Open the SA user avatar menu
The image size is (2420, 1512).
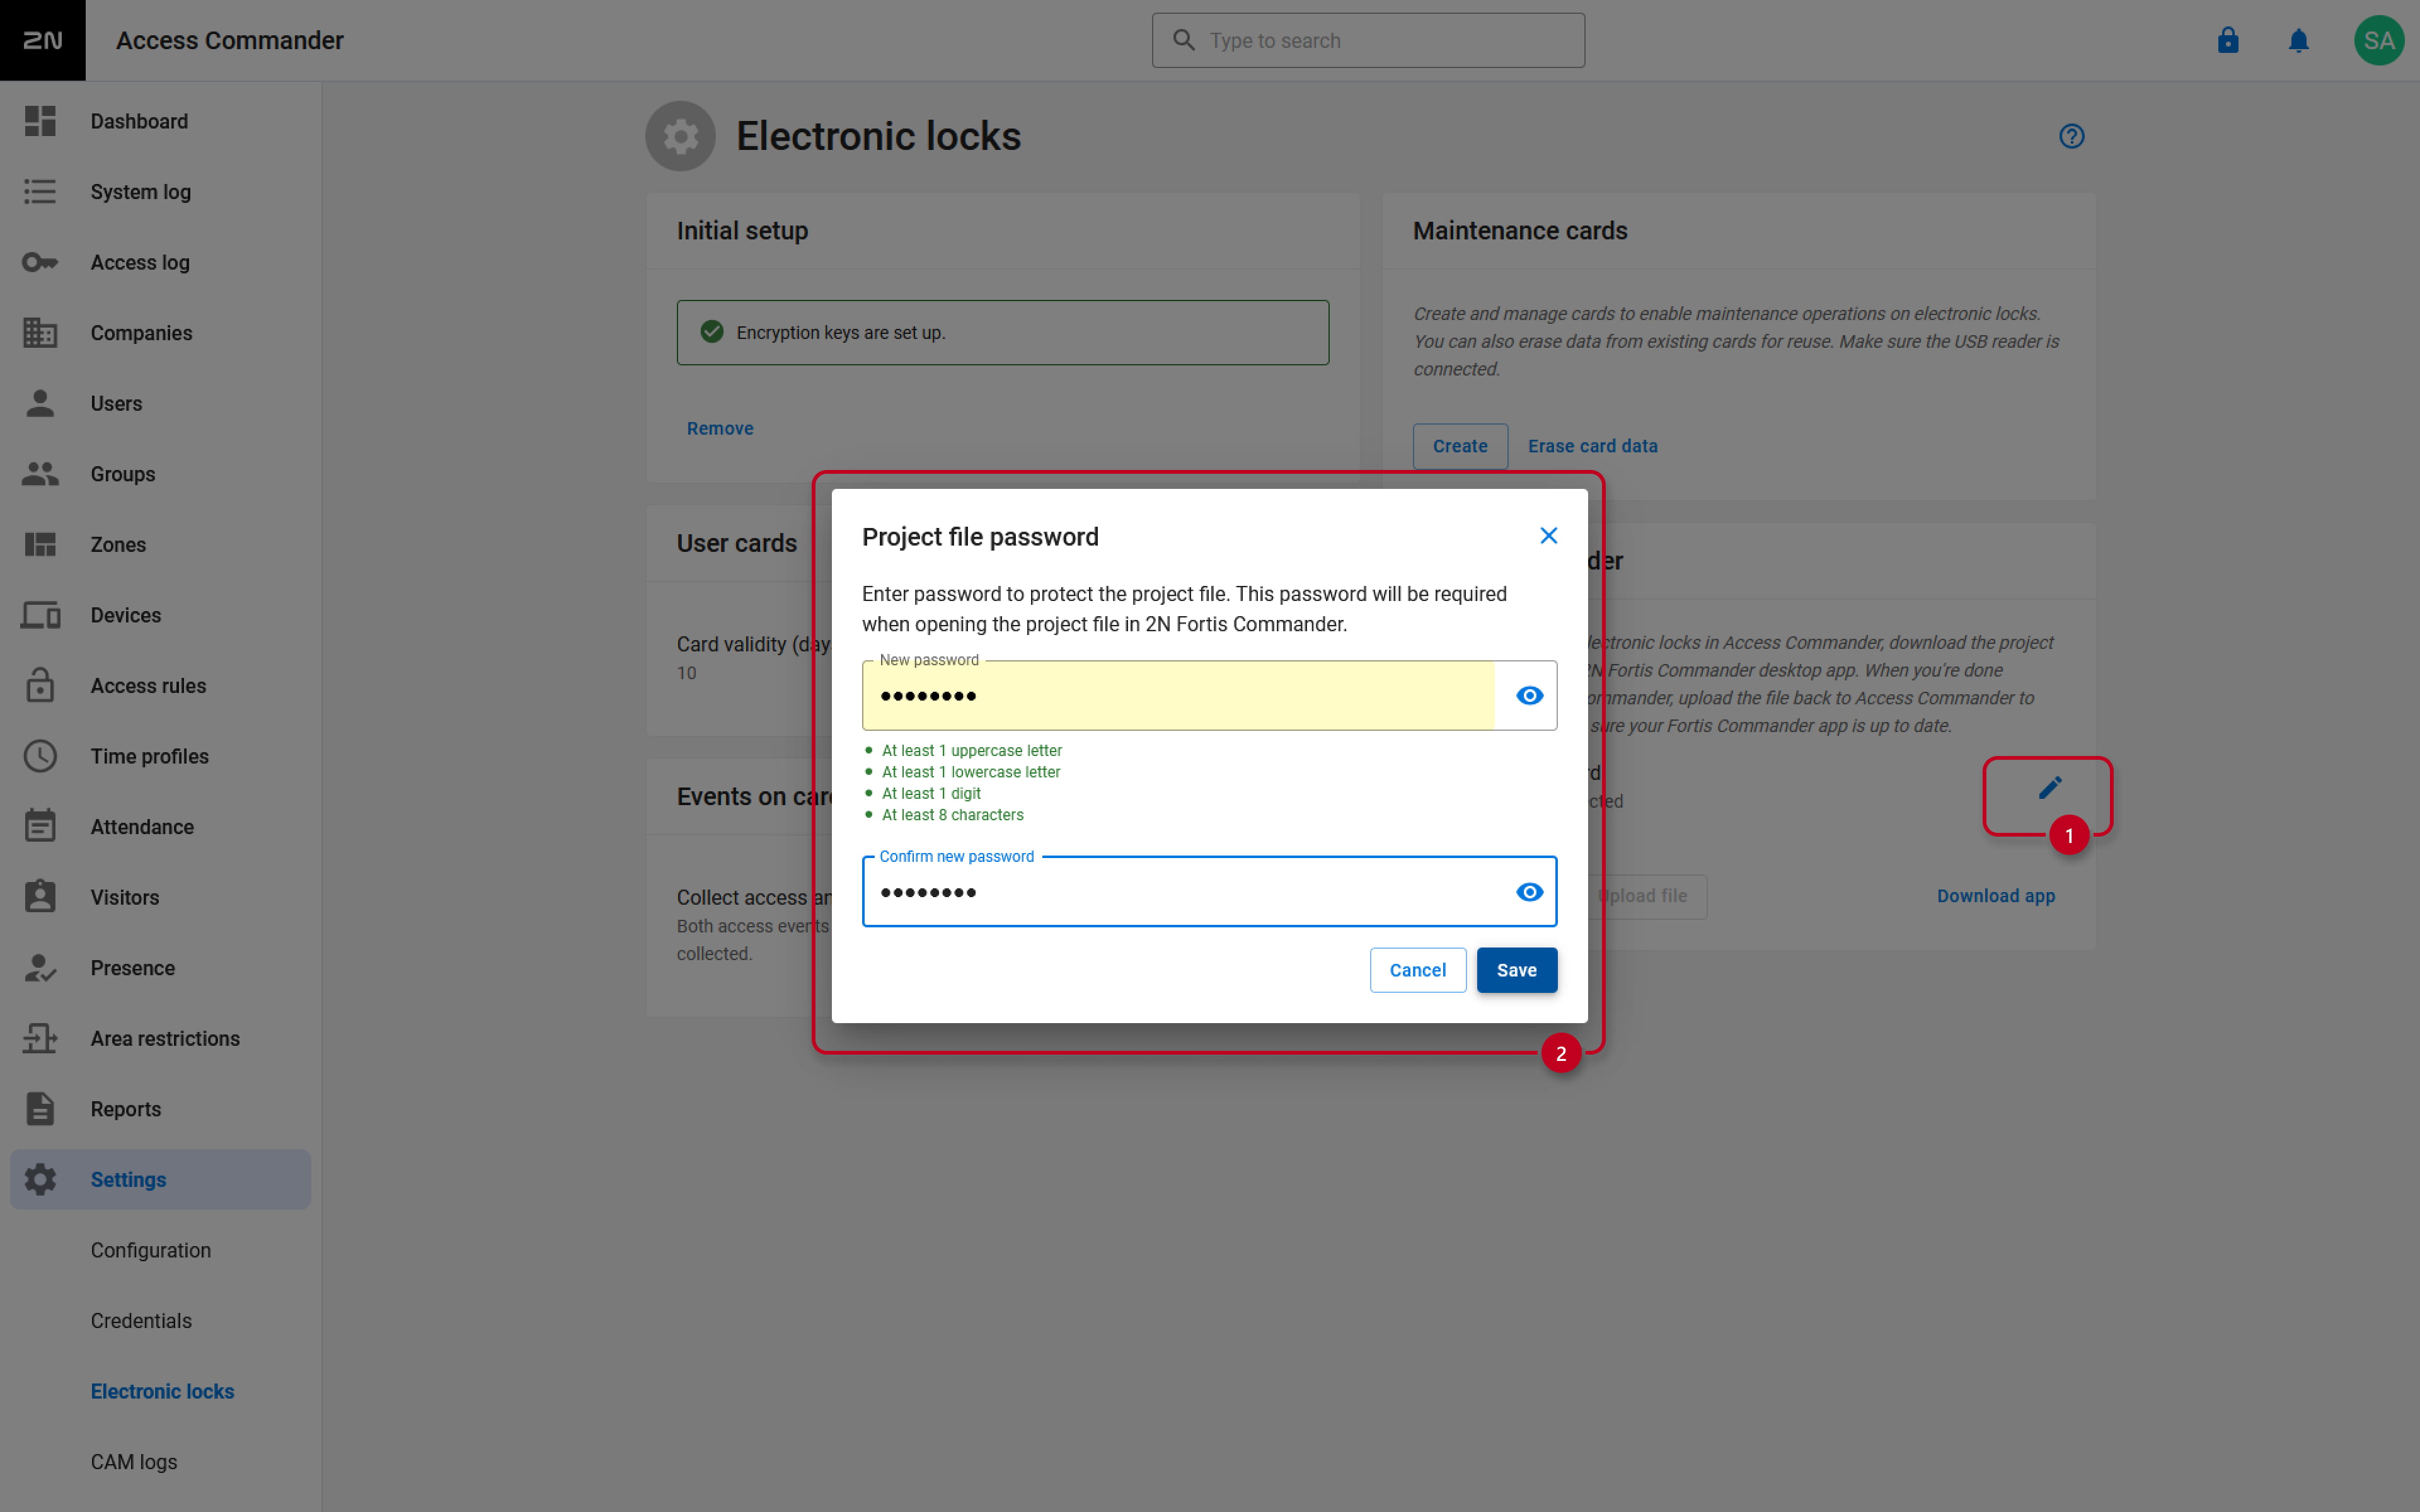(2379, 40)
